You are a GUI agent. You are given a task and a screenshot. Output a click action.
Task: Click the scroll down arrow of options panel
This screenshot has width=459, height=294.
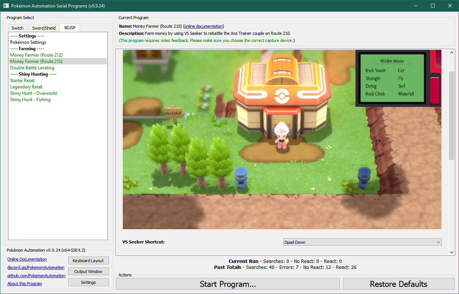pyautogui.click(x=452, y=252)
